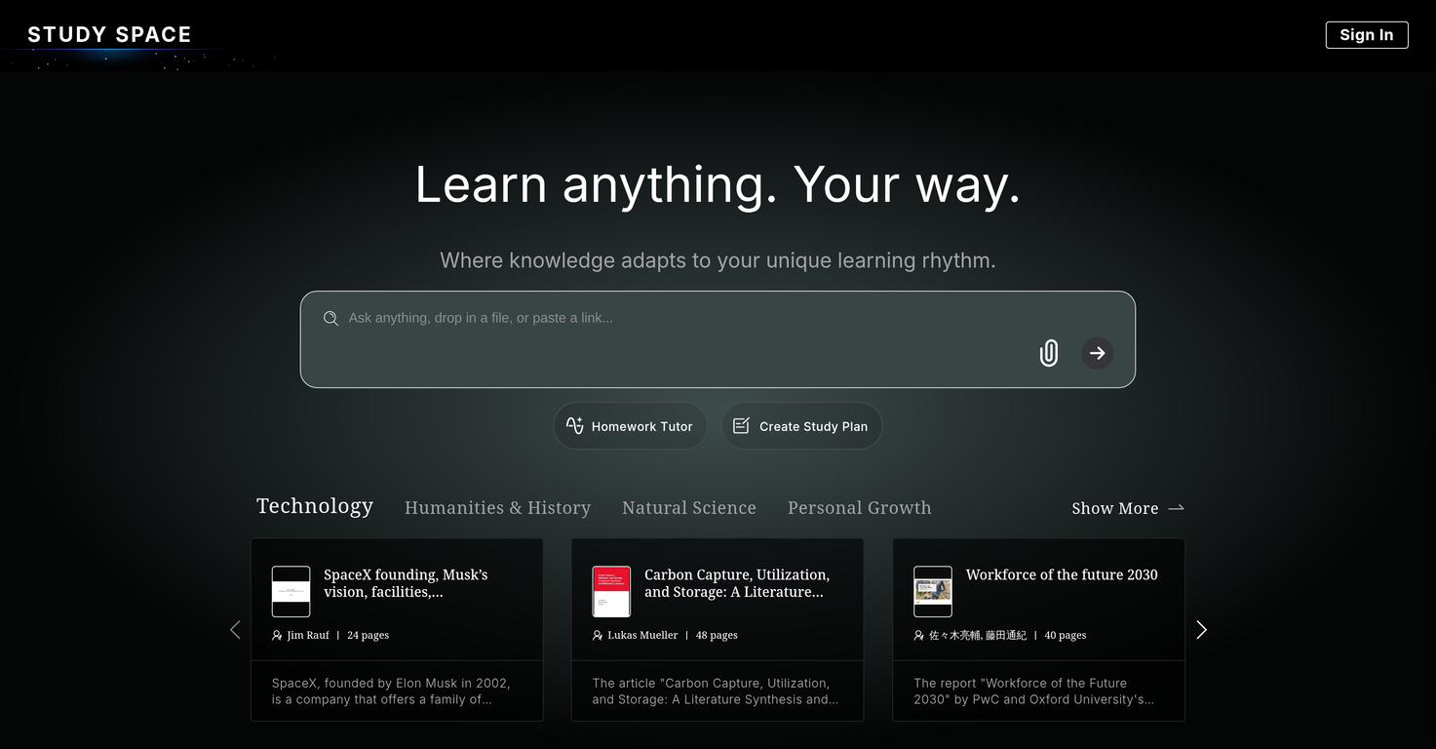Open the Natural Science tab
This screenshot has width=1436, height=749.
[688, 508]
